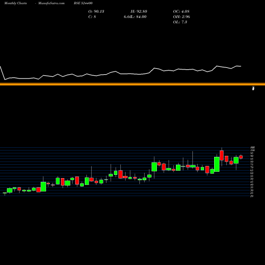265x265 pixels.
Task: Click the 60 price axis label
Action: (252, 173)
